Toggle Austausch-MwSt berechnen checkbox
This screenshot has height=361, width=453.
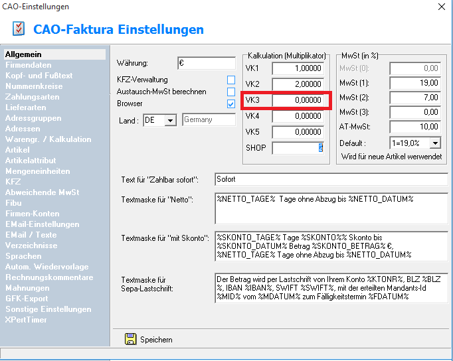coord(231,92)
